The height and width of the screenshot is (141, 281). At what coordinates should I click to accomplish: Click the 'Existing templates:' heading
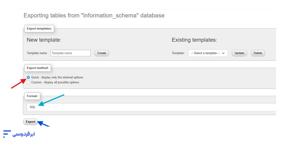[x=194, y=40]
